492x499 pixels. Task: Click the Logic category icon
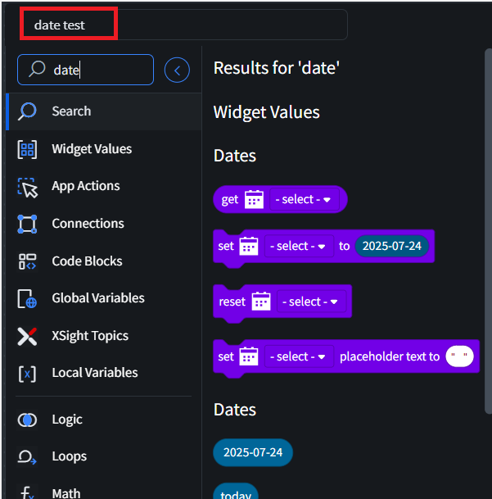pyautogui.click(x=28, y=420)
